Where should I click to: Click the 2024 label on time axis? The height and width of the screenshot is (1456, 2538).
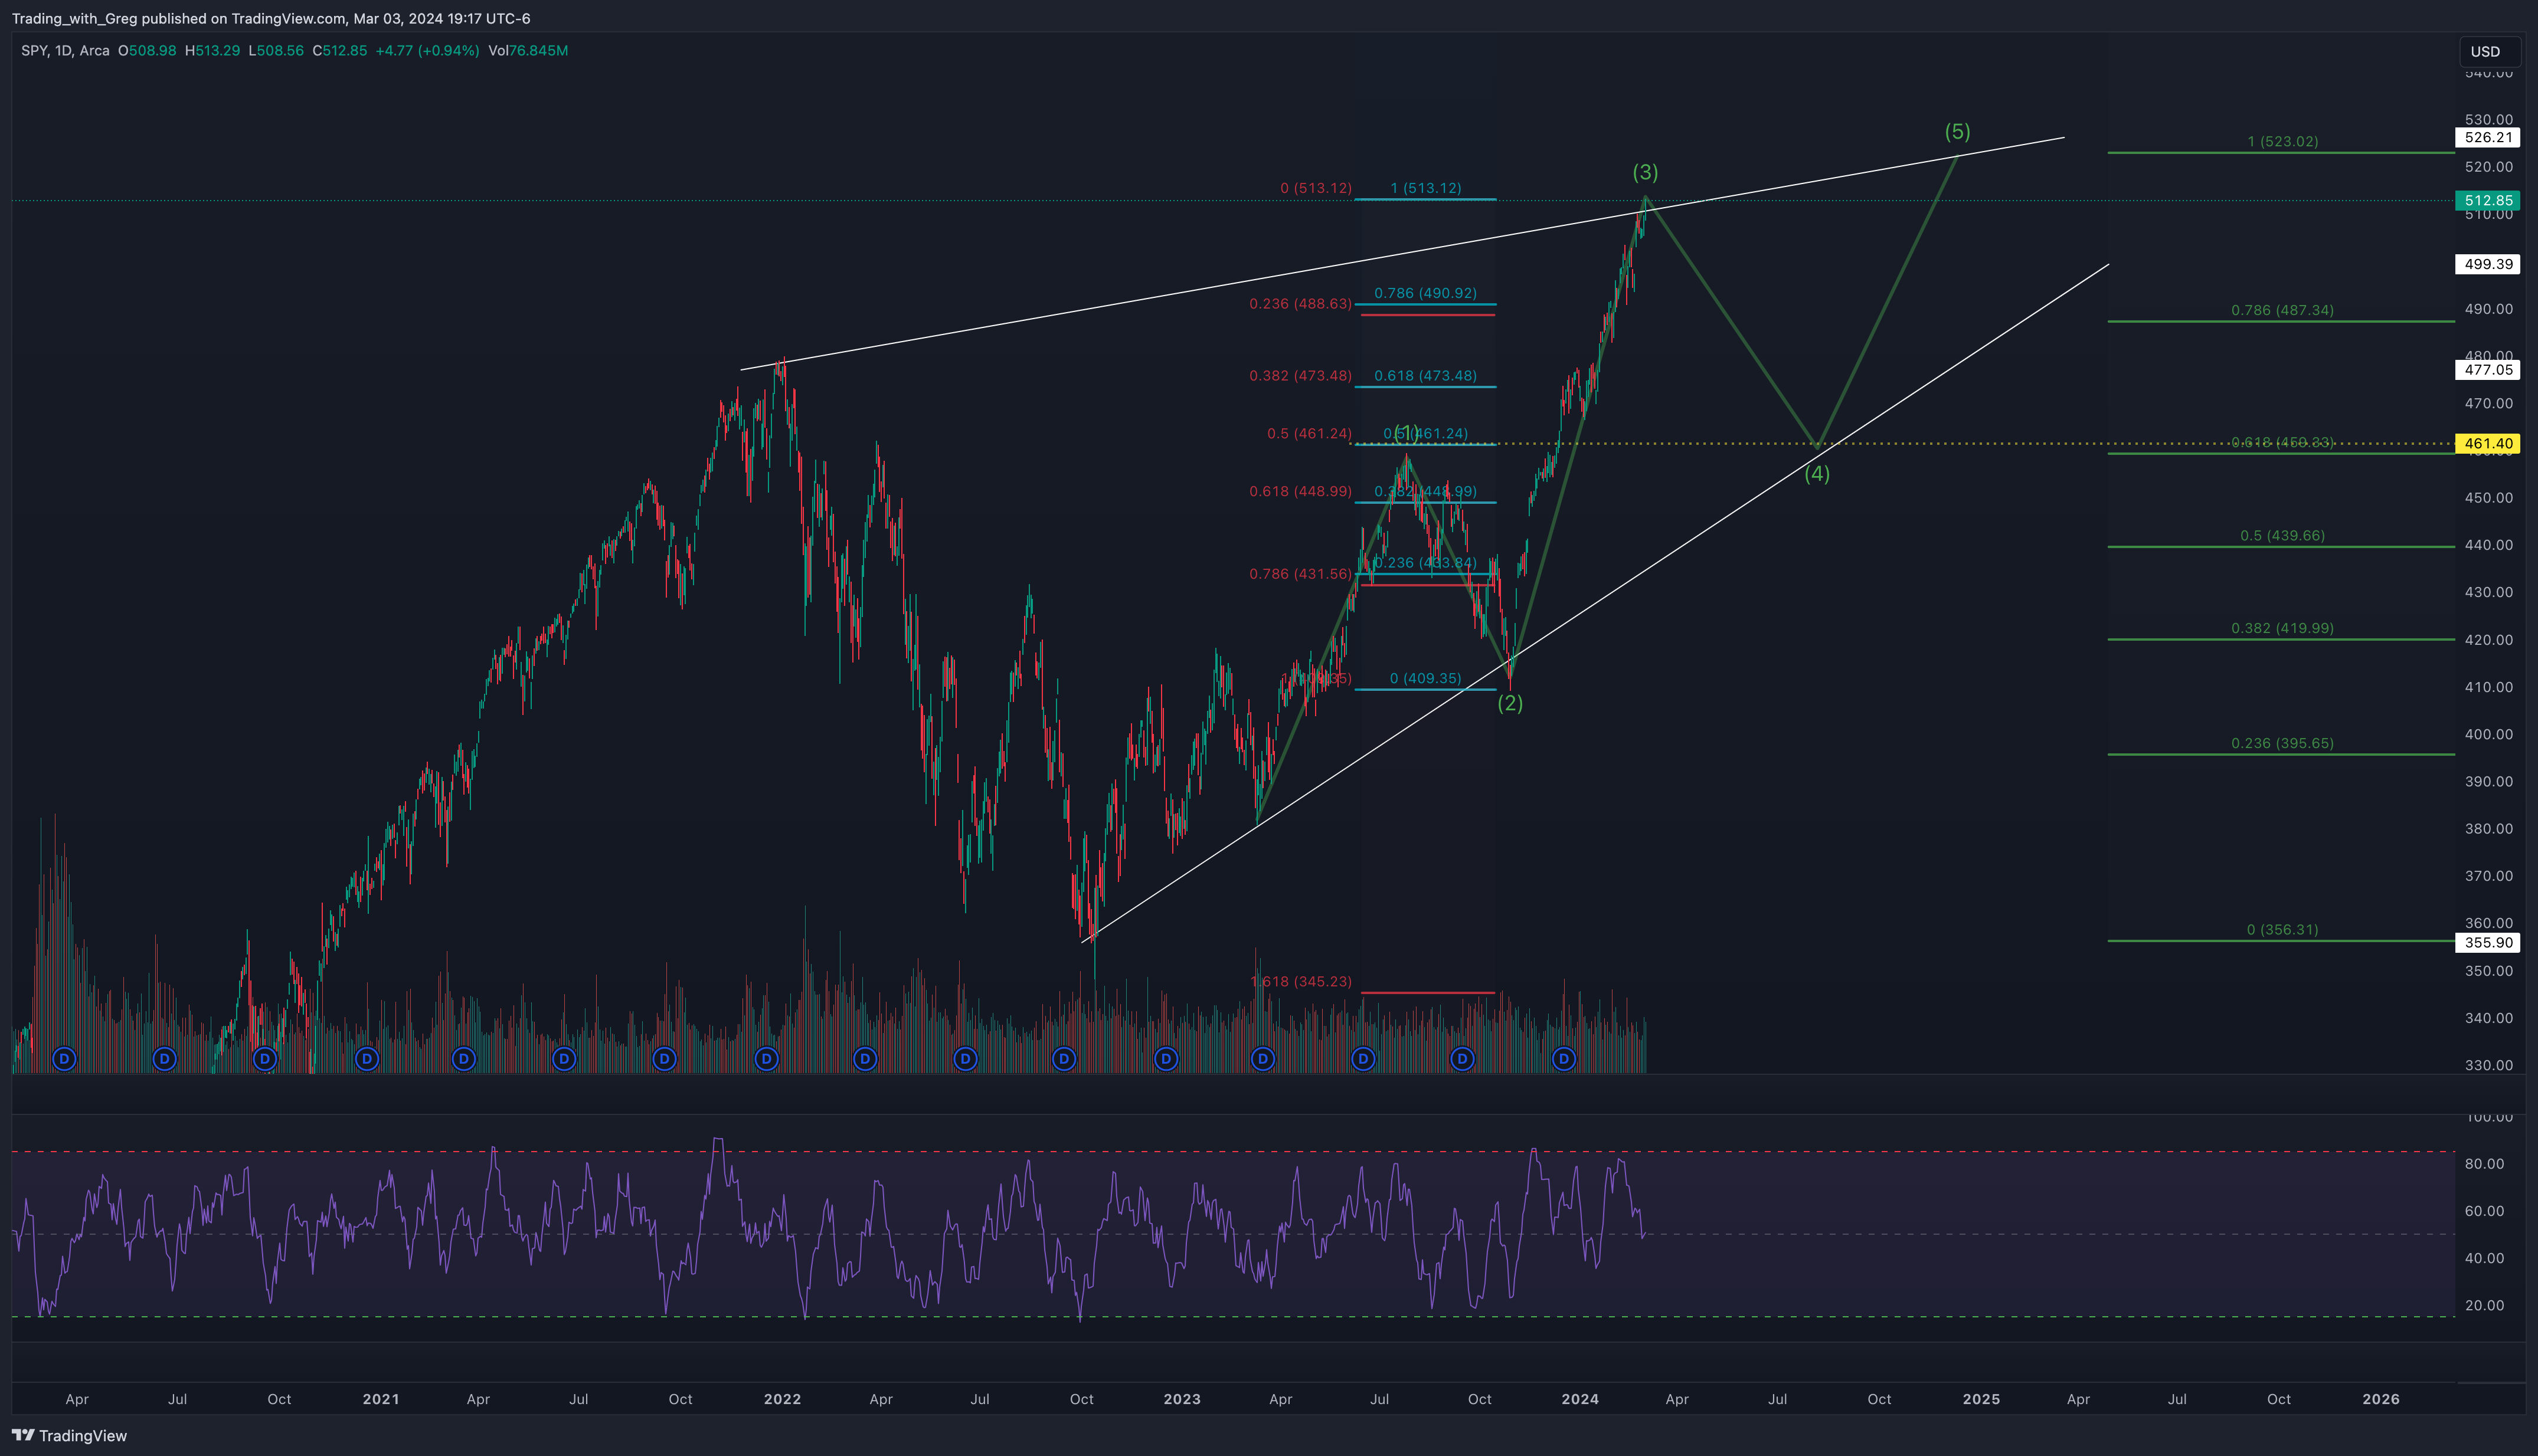pyautogui.click(x=1581, y=1399)
